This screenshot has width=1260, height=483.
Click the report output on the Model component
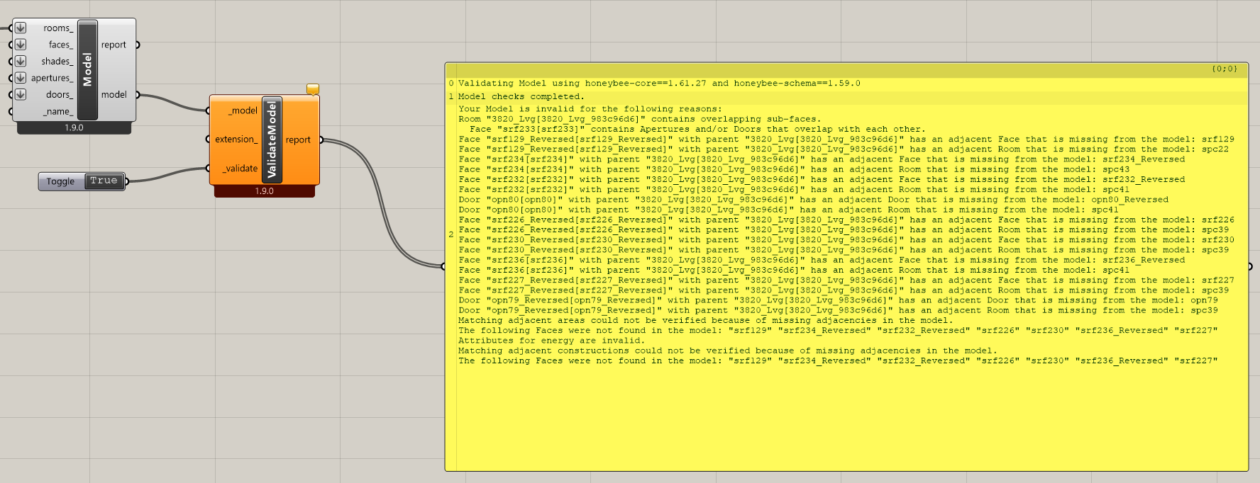click(x=114, y=45)
